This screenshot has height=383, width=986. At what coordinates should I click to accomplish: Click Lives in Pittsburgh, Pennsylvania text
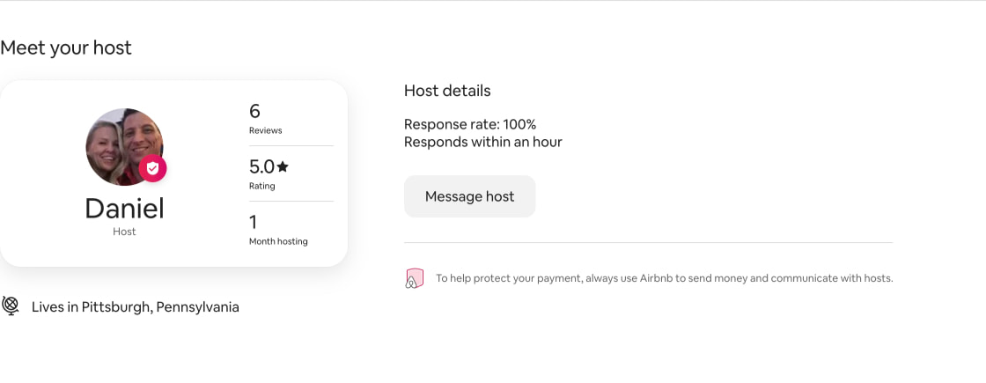point(136,307)
